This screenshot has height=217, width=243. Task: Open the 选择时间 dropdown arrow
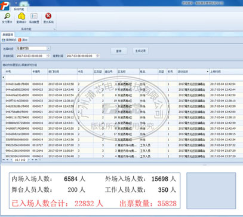pyautogui.click(x=48, y=48)
